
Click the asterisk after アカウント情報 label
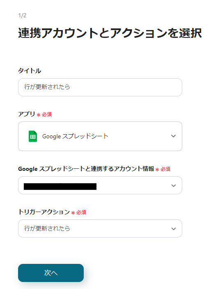tap(157, 169)
